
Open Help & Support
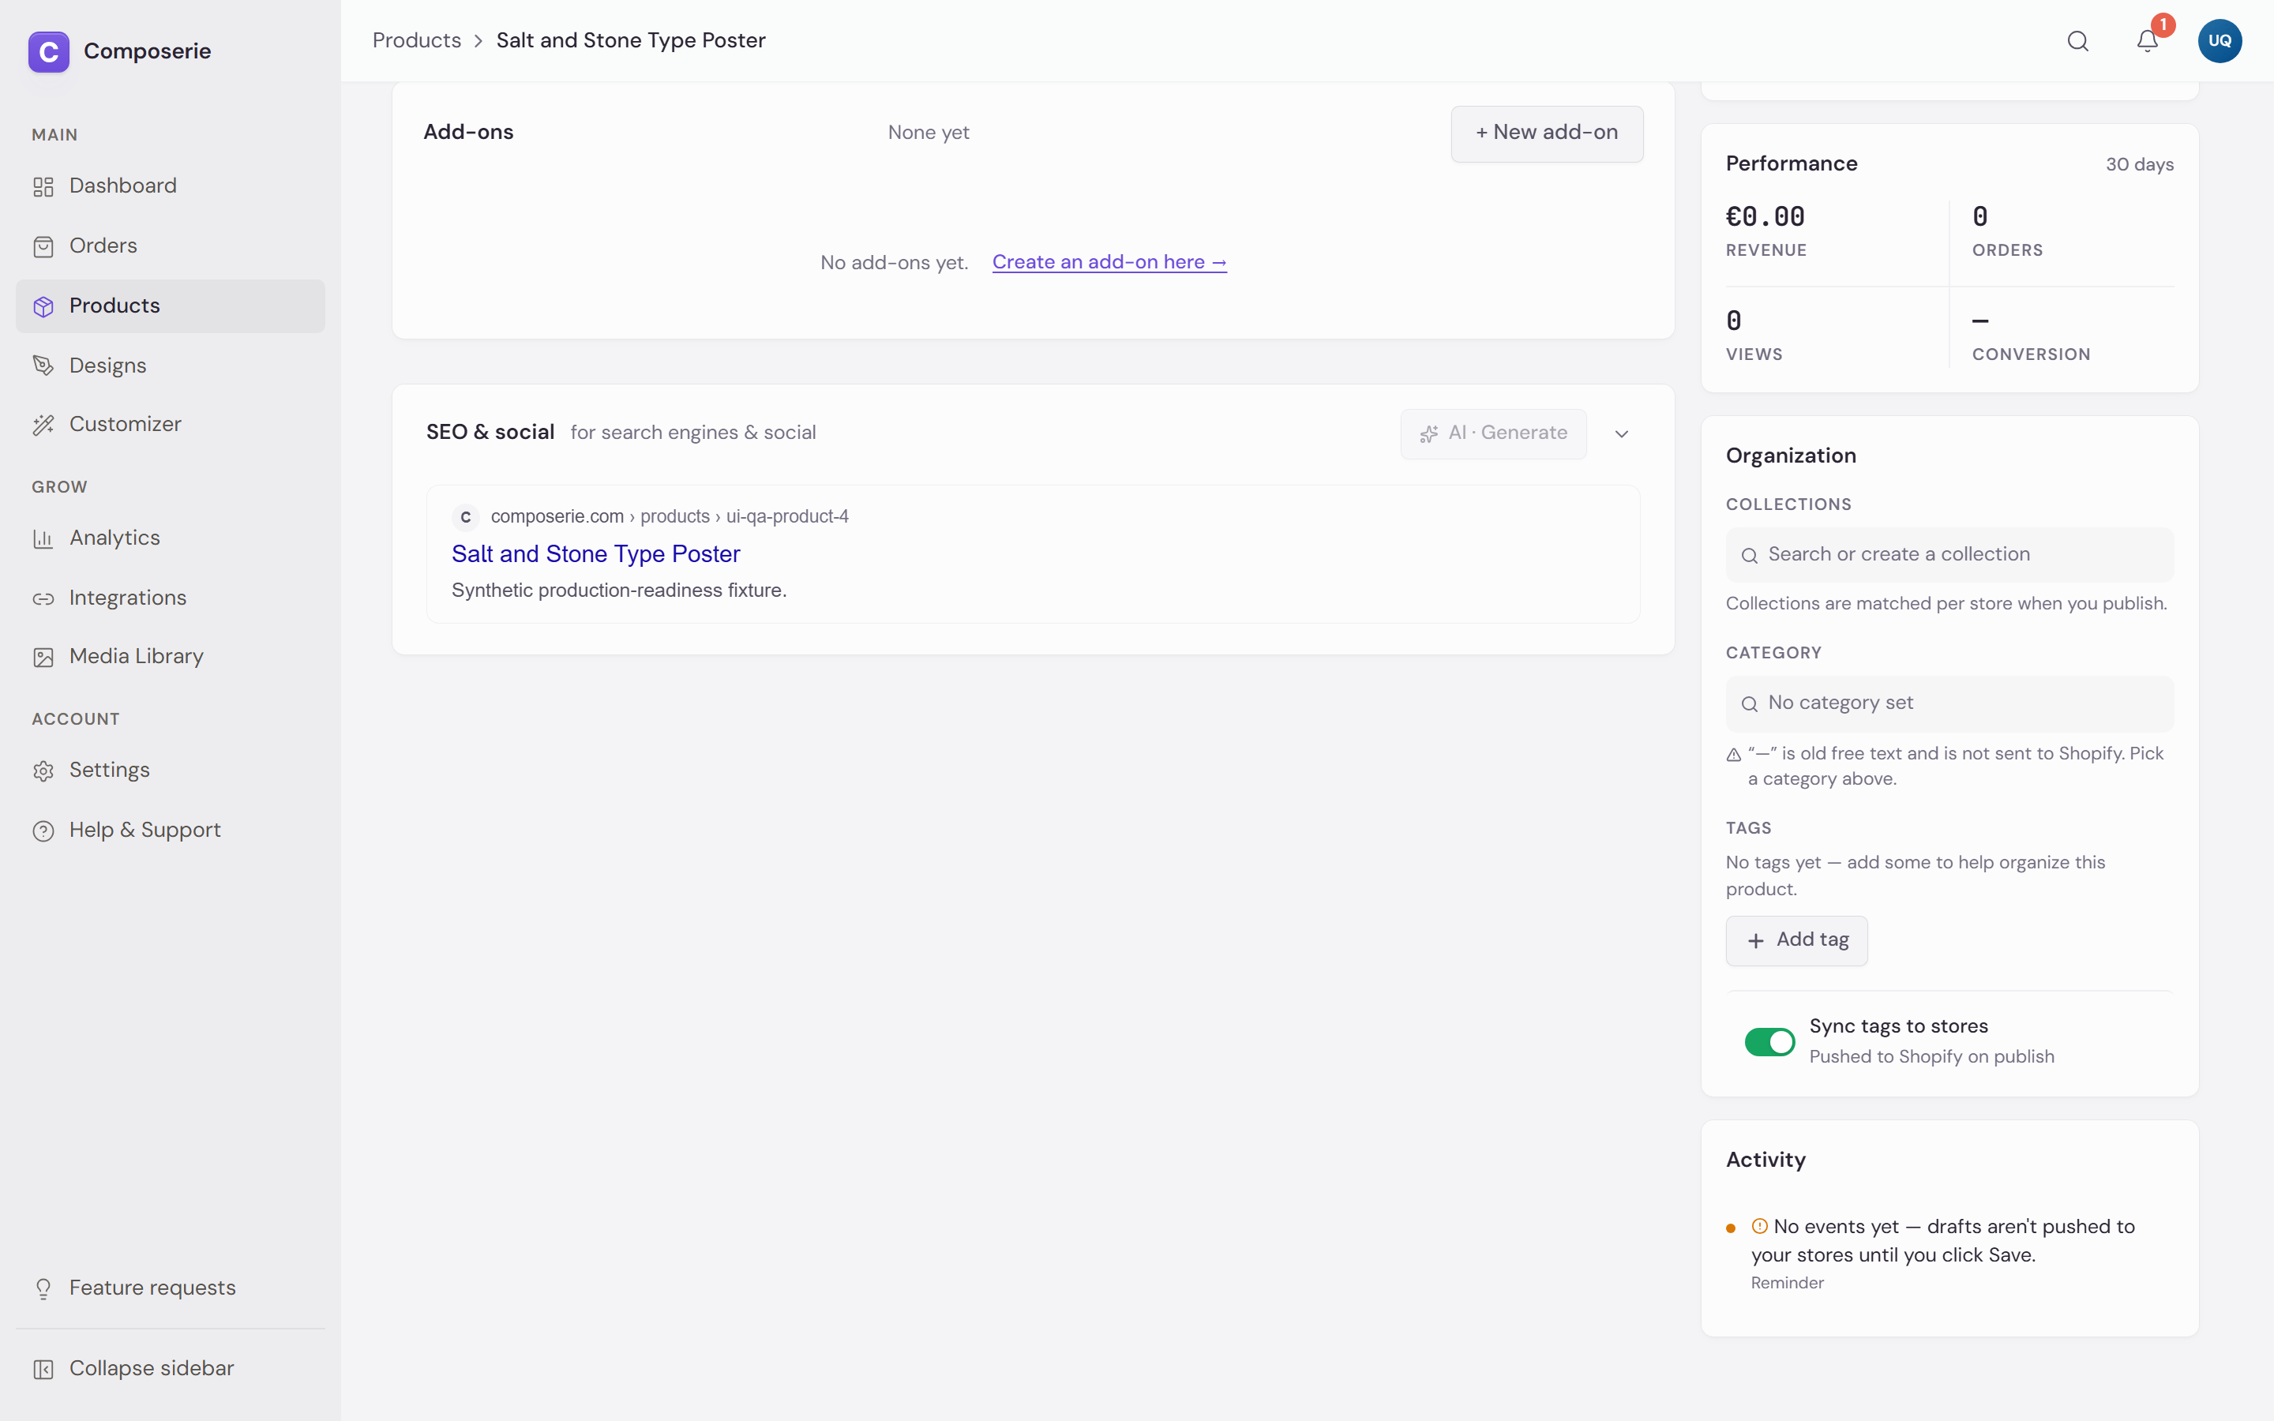(x=170, y=830)
